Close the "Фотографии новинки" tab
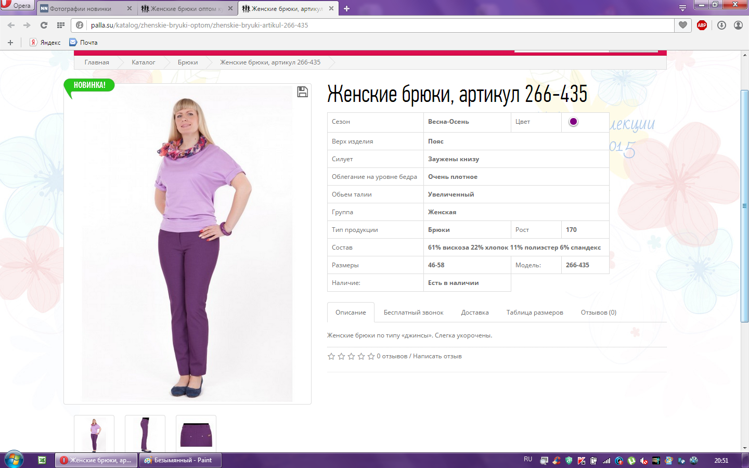The image size is (749, 468). coord(130,8)
